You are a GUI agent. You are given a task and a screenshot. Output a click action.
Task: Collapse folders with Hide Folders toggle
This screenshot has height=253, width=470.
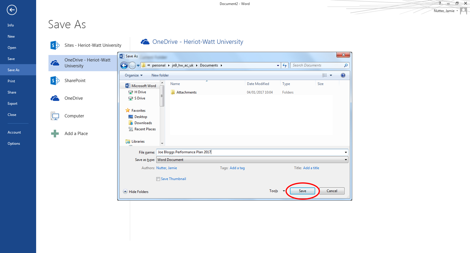[x=136, y=192]
